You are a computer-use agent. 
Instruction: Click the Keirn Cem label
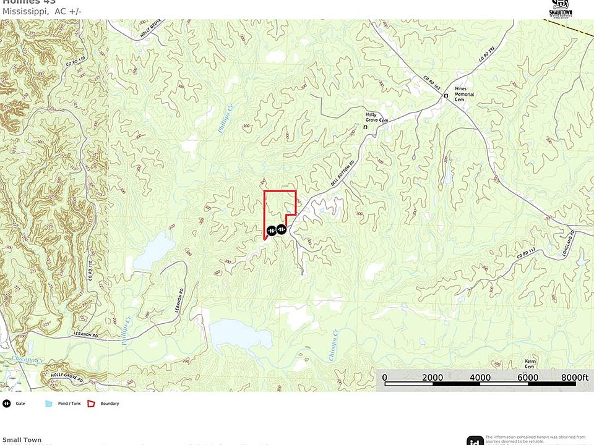pyautogui.click(x=530, y=364)
